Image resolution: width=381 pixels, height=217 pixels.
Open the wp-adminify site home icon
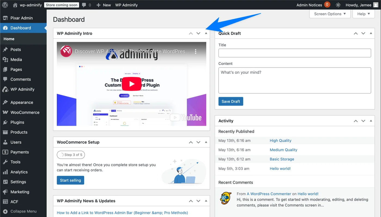point(15,5)
